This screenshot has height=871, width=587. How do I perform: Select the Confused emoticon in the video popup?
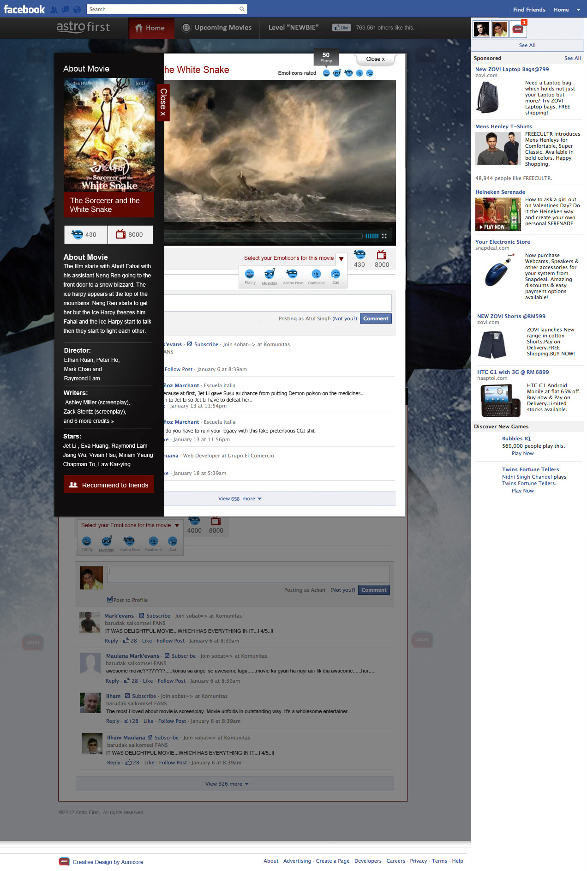tap(316, 274)
